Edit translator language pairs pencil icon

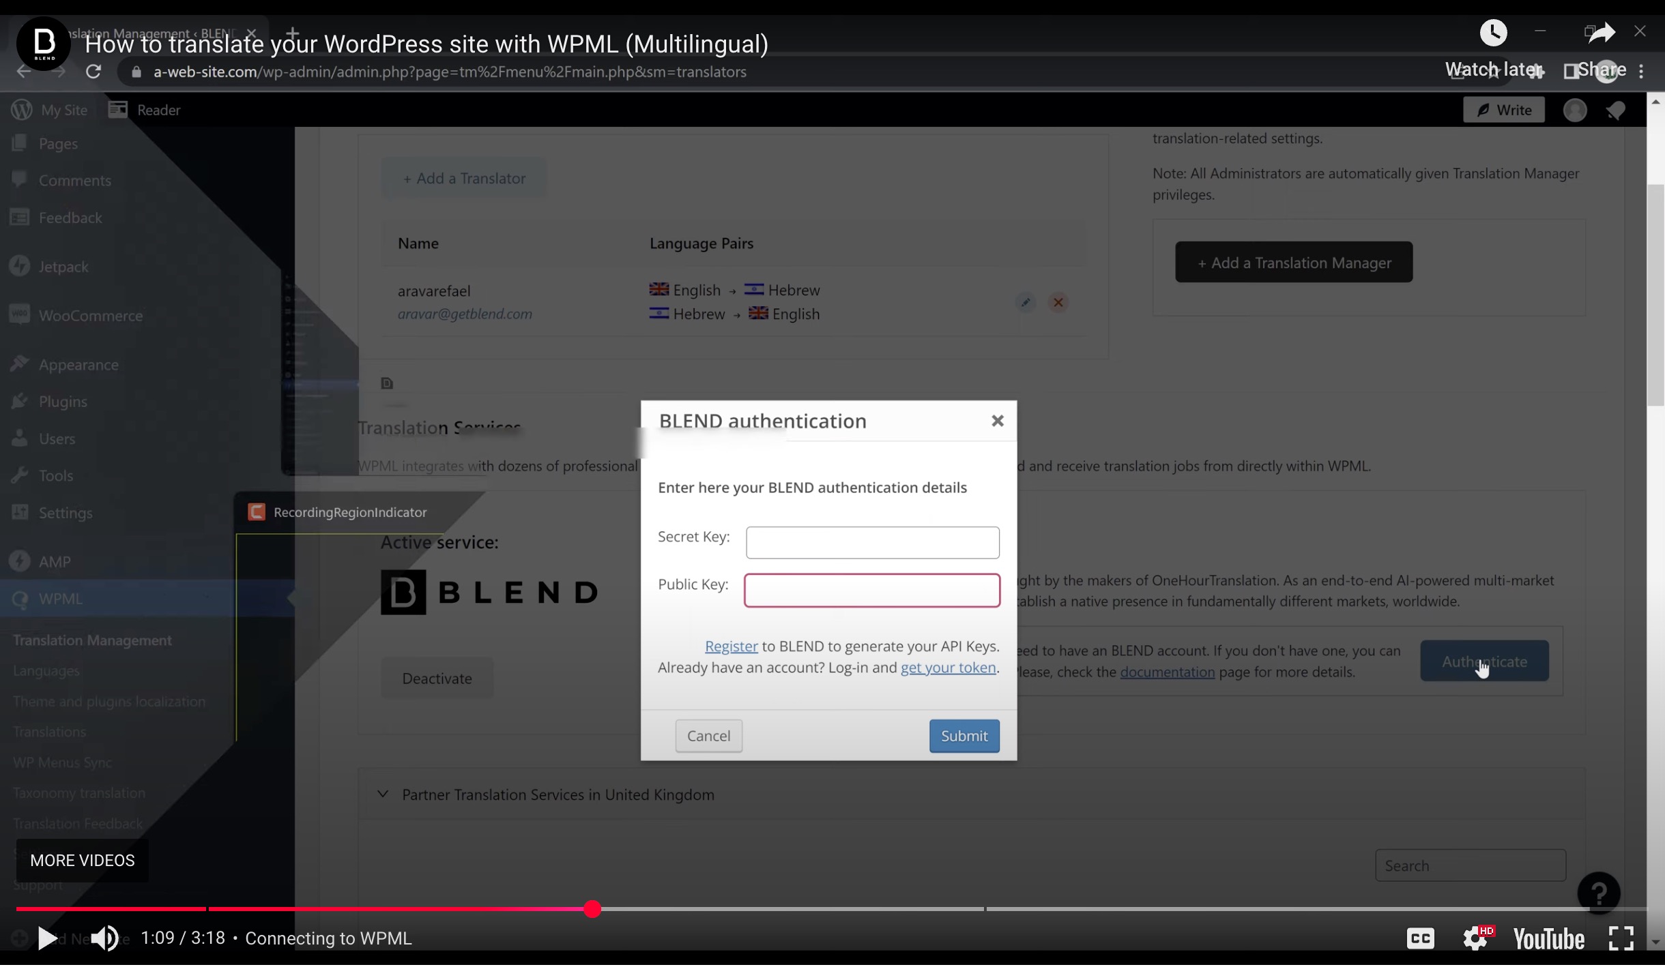(x=1025, y=302)
